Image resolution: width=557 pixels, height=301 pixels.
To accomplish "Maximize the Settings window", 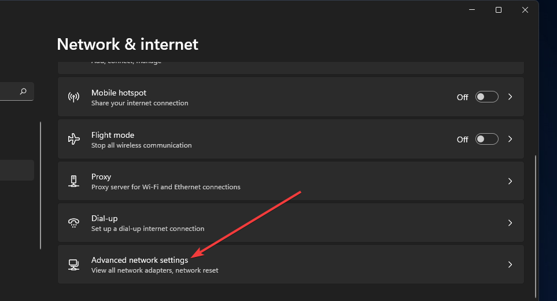I will pos(499,10).
